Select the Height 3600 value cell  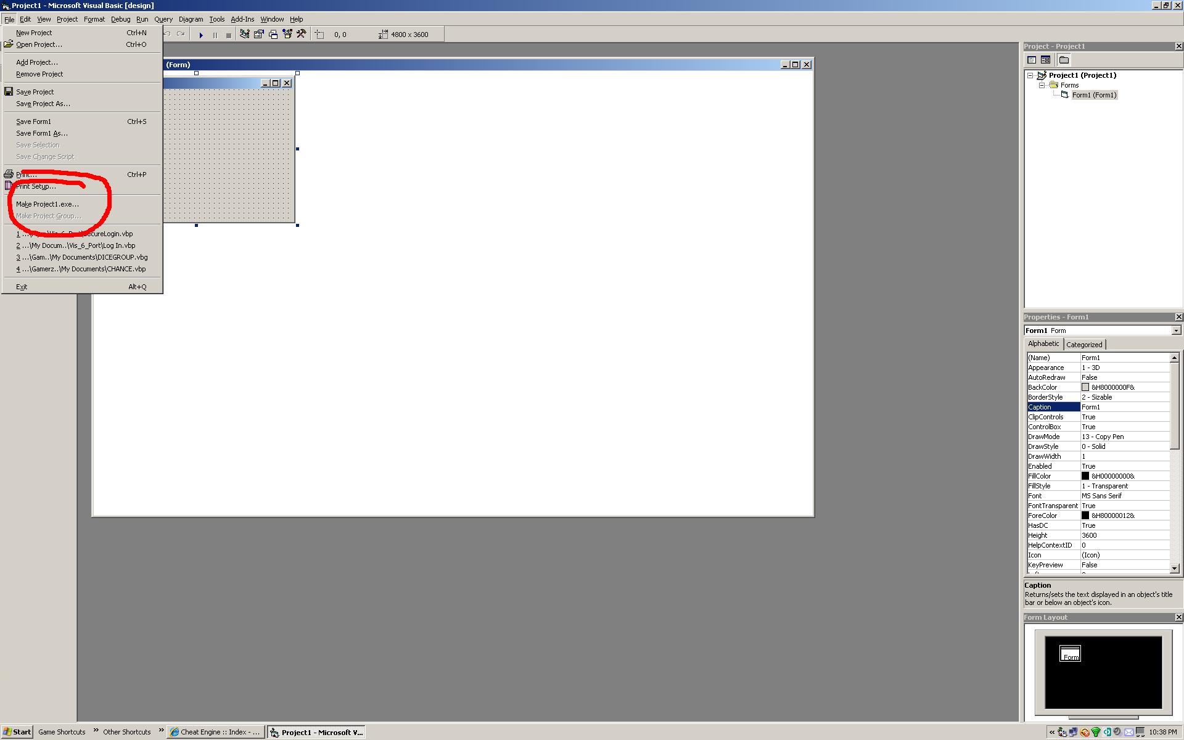pos(1125,535)
